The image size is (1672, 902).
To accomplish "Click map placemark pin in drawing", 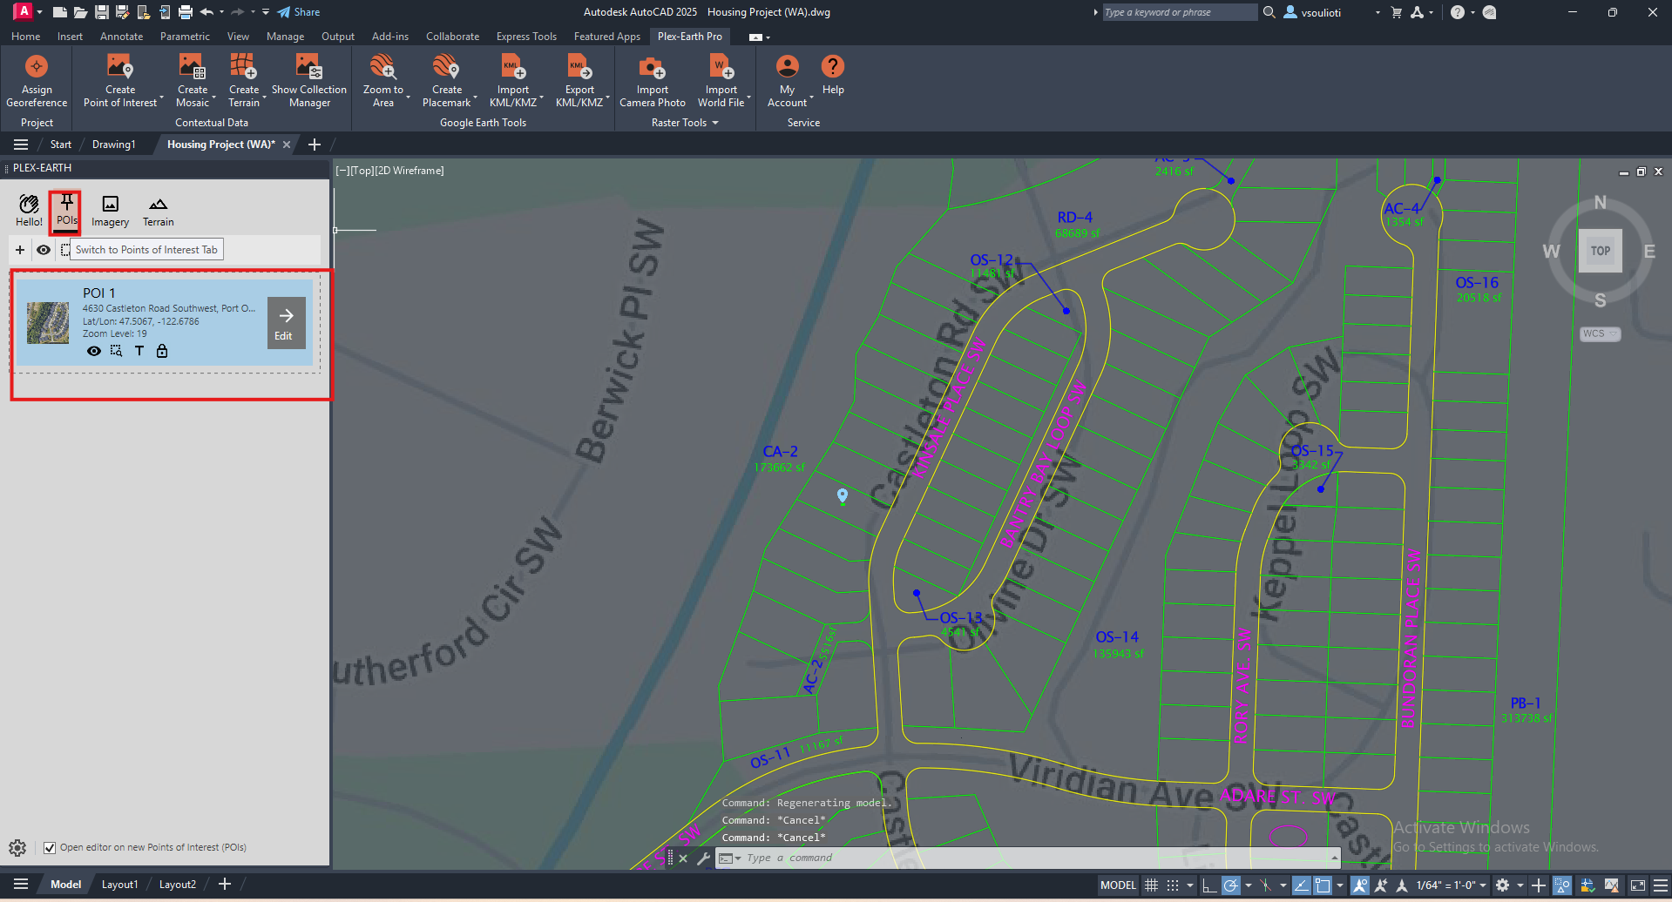I will [x=843, y=496].
